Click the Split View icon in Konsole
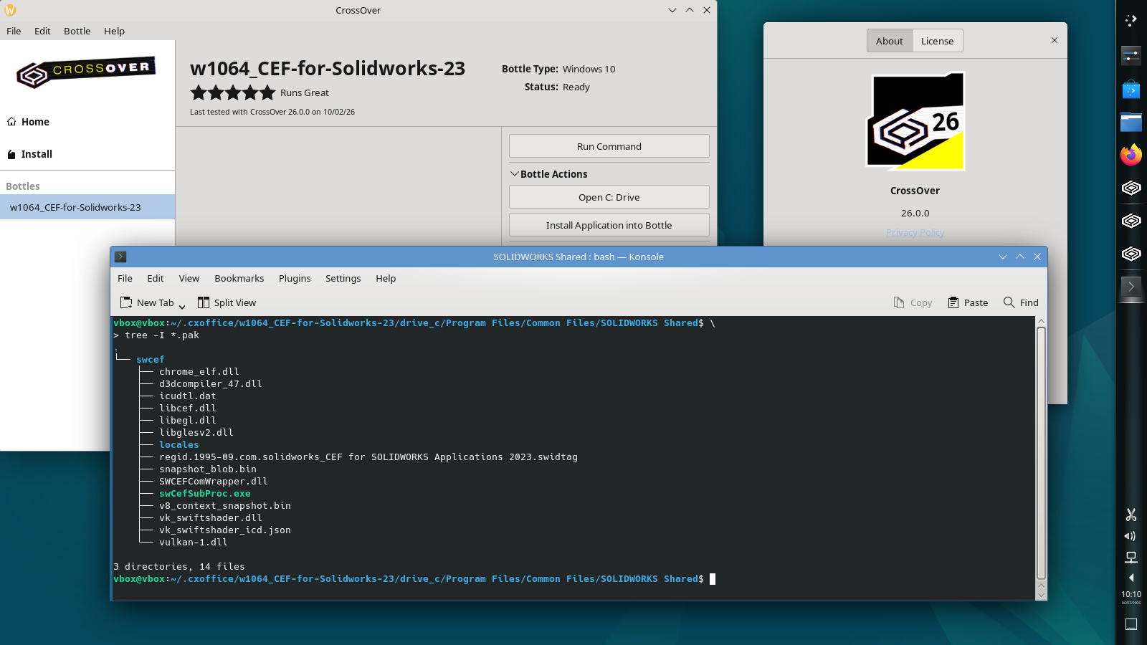The image size is (1147, 645). click(x=204, y=302)
